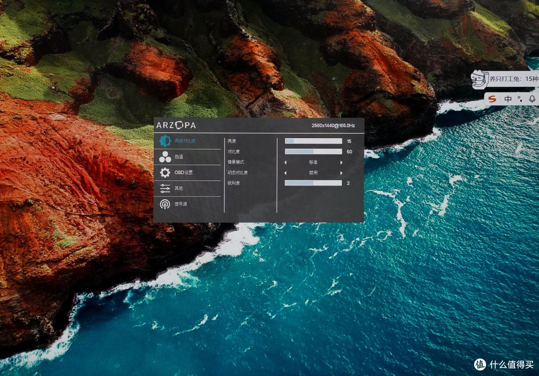Viewport: 539px width, 376px height.
Task: Click the OSD设置 gear icon
Action: pyautogui.click(x=165, y=173)
